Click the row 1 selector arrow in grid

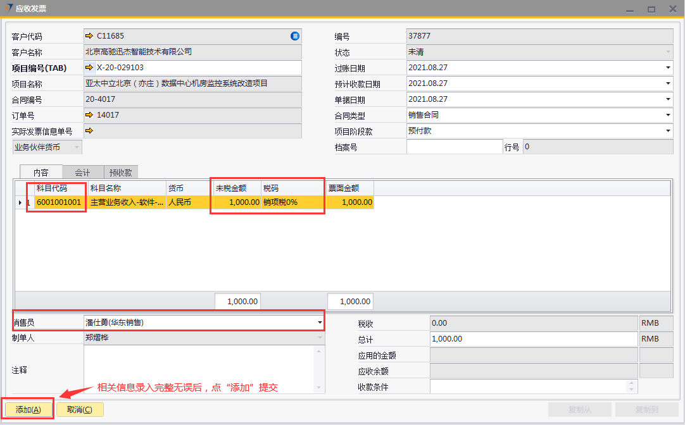click(20, 203)
